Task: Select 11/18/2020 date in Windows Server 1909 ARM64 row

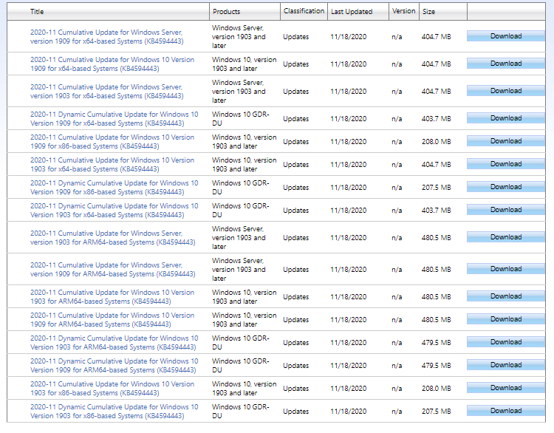Action: (349, 270)
